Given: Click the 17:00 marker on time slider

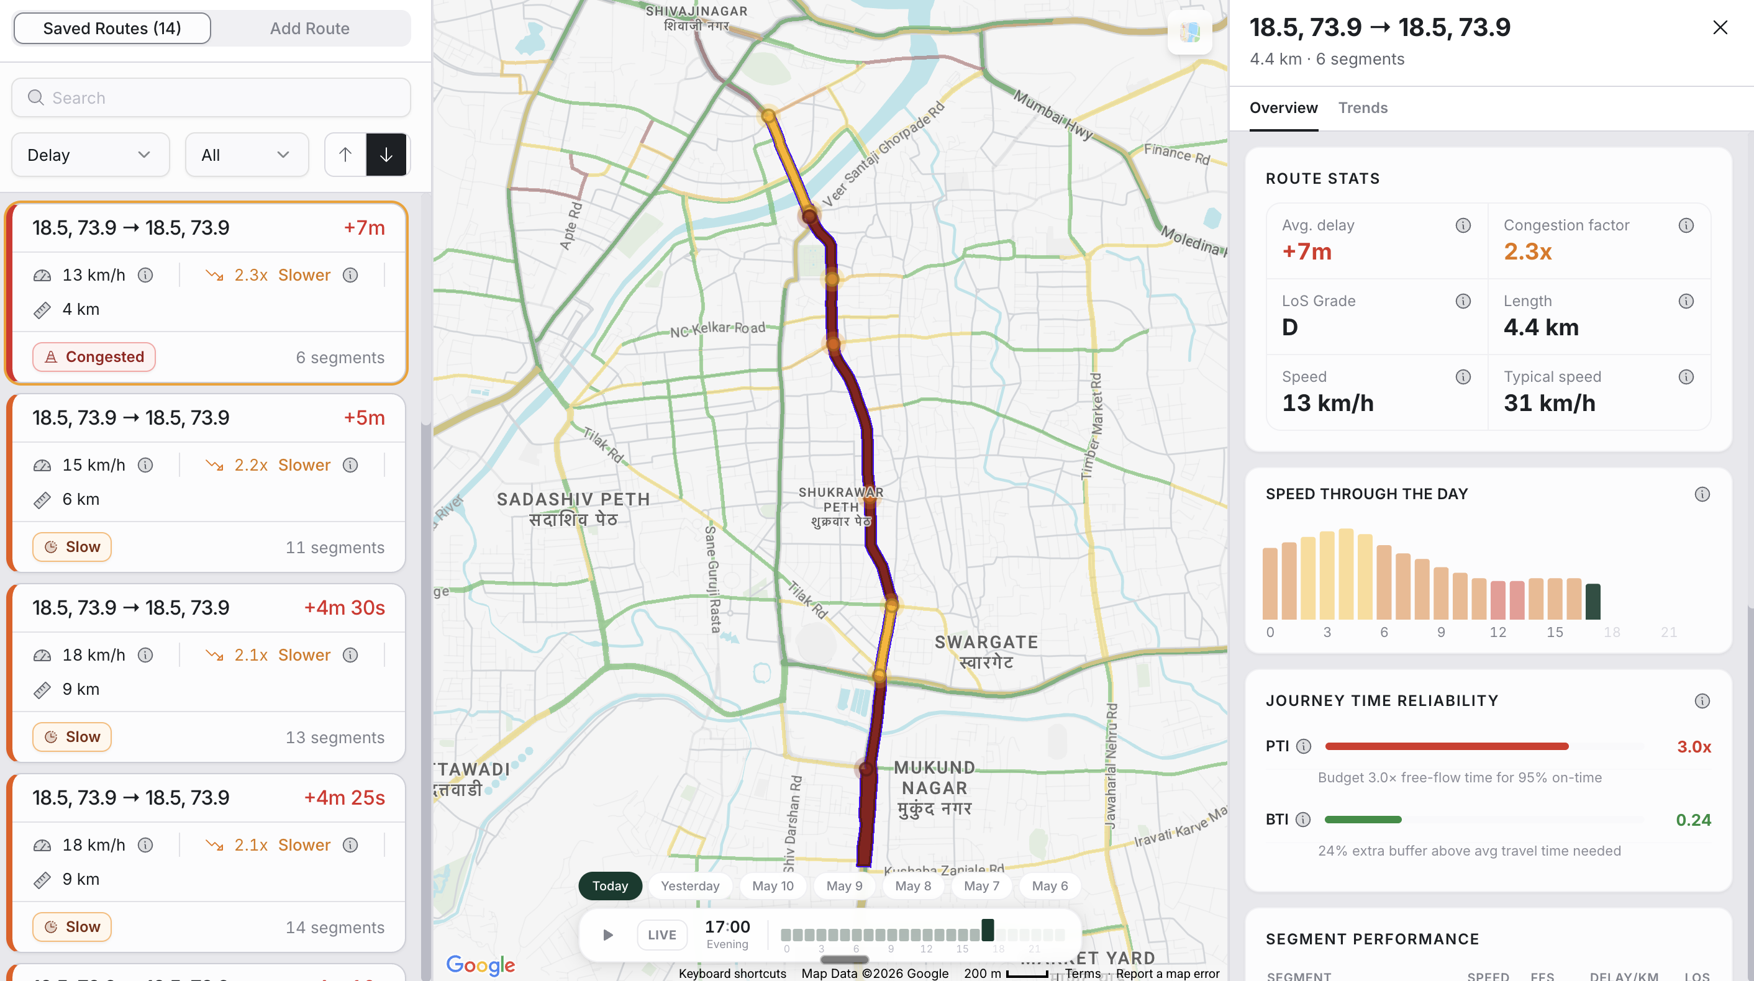Looking at the screenshot, I should click(x=988, y=931).
